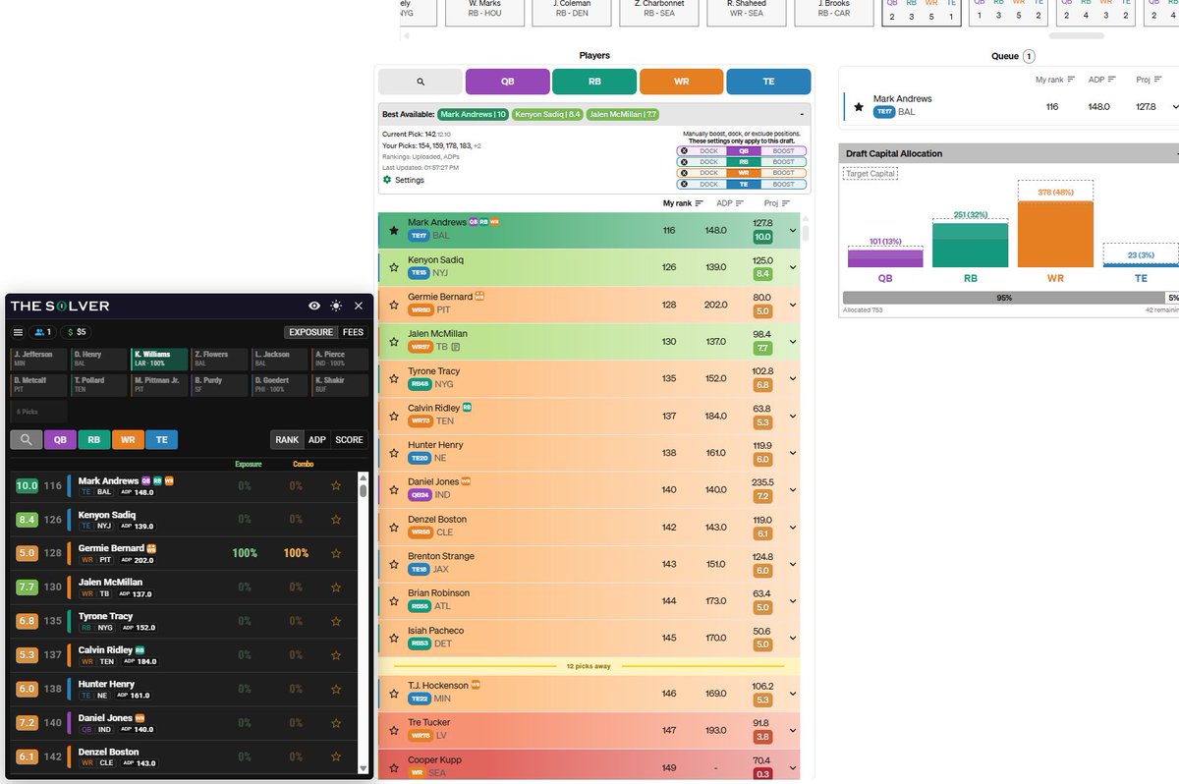Star Hunter Henry in the Players list
The image size is (1179, 784).
click(394, 452)
